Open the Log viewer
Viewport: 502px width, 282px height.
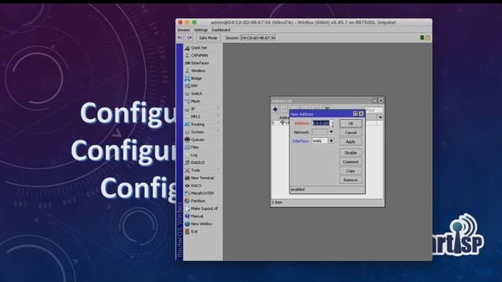coord(203,155)
